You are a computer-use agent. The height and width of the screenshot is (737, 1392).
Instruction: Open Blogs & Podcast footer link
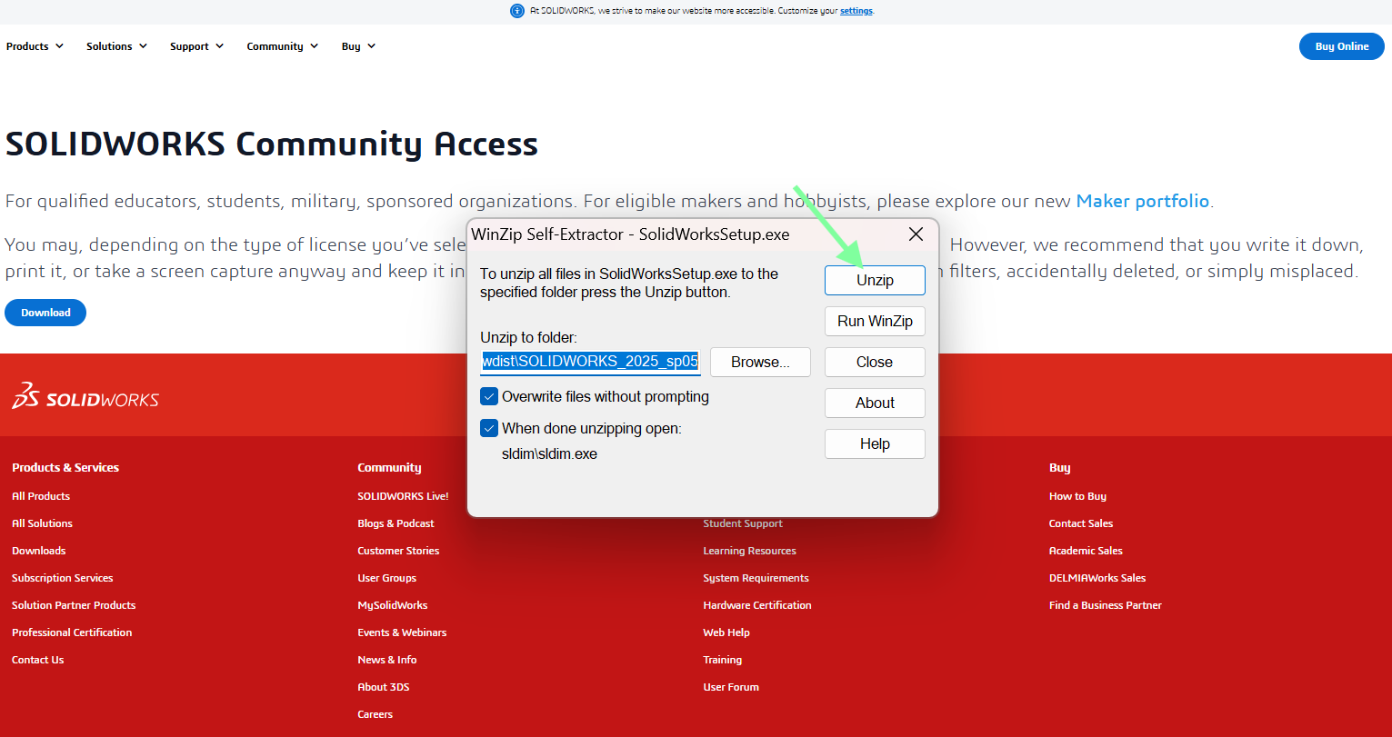click(396, 523)
